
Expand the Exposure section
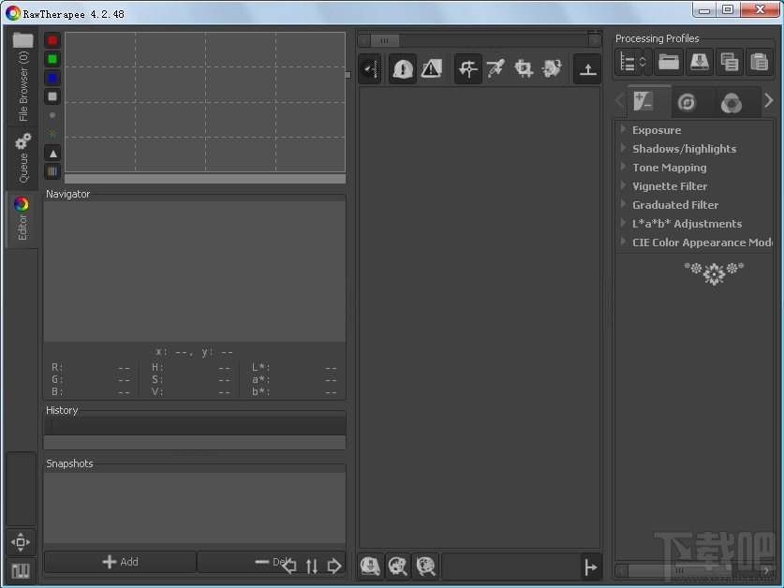pos(657,130)
